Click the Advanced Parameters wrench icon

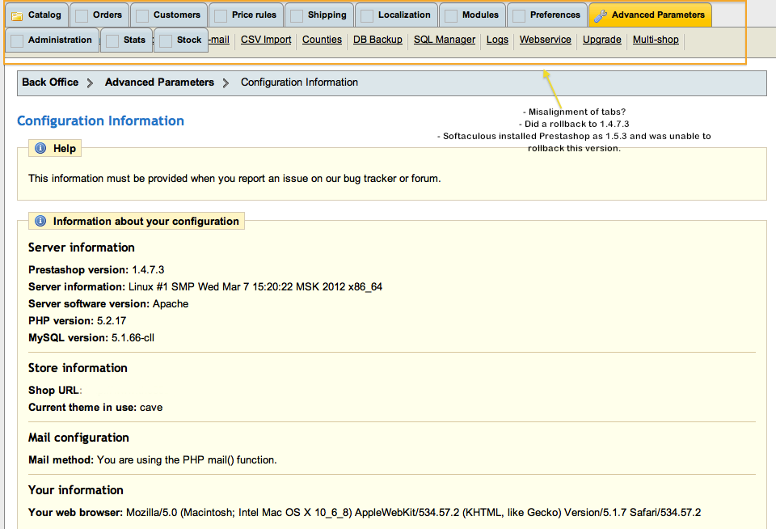point(601,16)
